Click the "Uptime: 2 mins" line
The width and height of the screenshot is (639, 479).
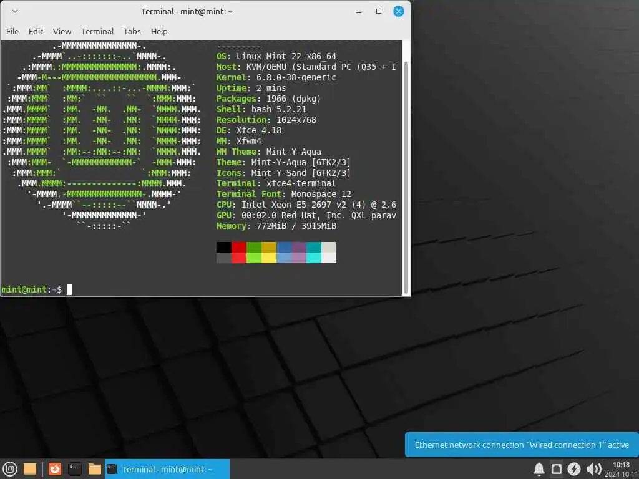click(x=251, y=88)
